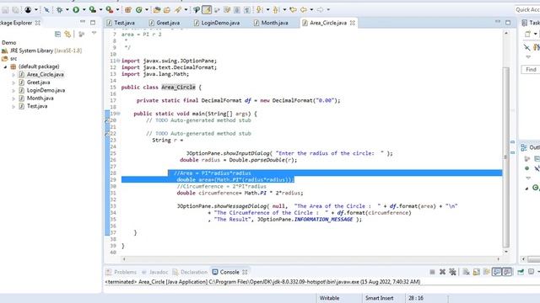The height and width of the screenshot is (303, 540).
Task: Launch Debug with the bug icon
Action: click(60, 10)
